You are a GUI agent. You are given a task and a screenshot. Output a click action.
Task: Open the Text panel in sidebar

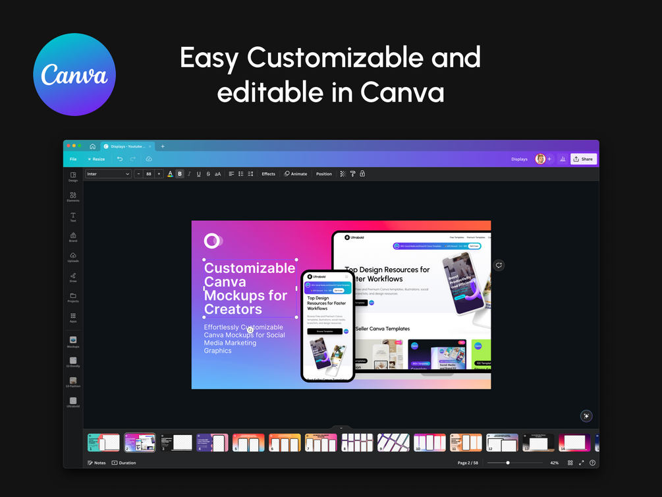73,218
